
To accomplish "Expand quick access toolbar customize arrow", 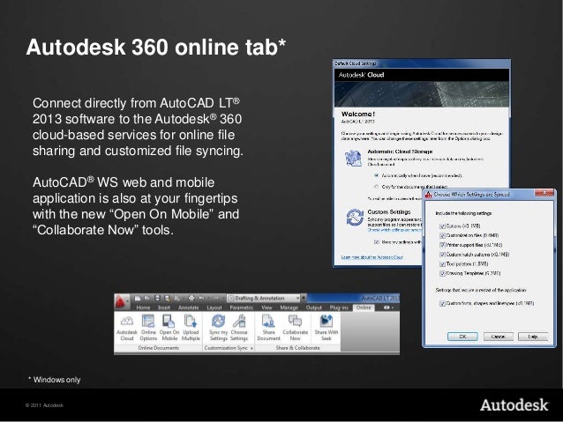I will 304,298.
